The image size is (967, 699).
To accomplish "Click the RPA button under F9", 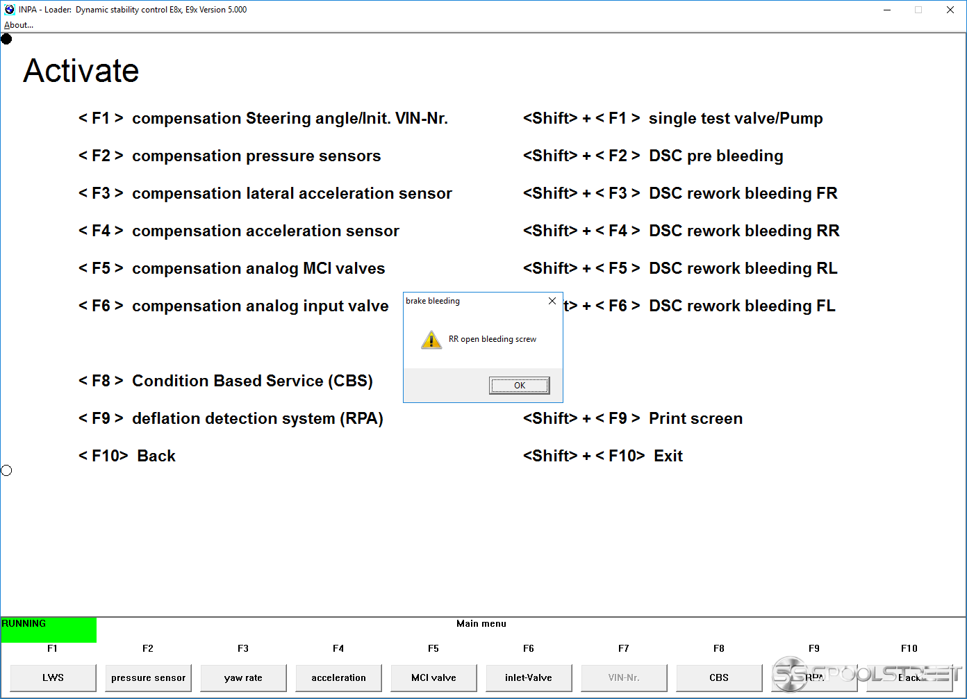I will pos(814,677).
